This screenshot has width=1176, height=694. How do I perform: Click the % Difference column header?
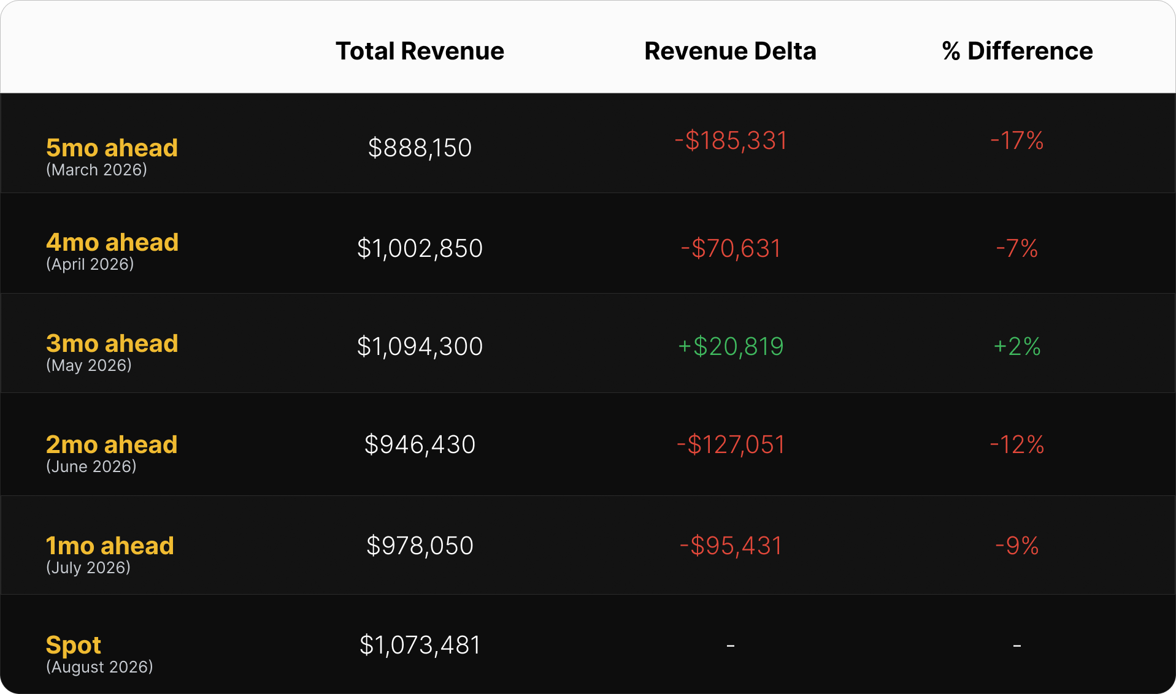1017,51
